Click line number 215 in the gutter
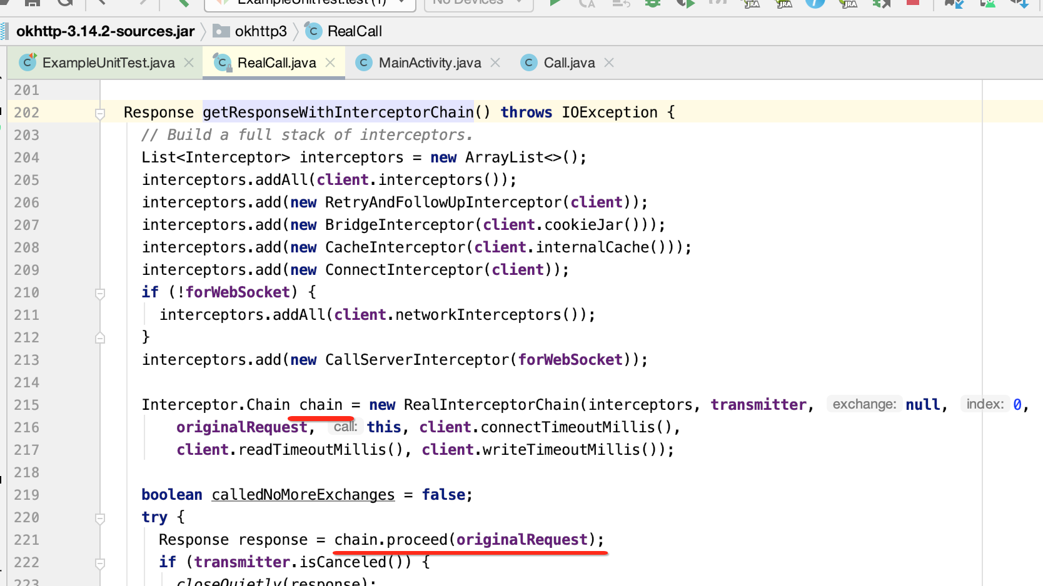This screenshot has height=586, width=1043. pyautogui.click(x=26, y=405)
